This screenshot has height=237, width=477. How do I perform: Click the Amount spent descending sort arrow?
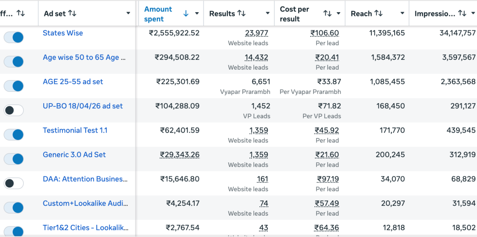pos(186,14)
